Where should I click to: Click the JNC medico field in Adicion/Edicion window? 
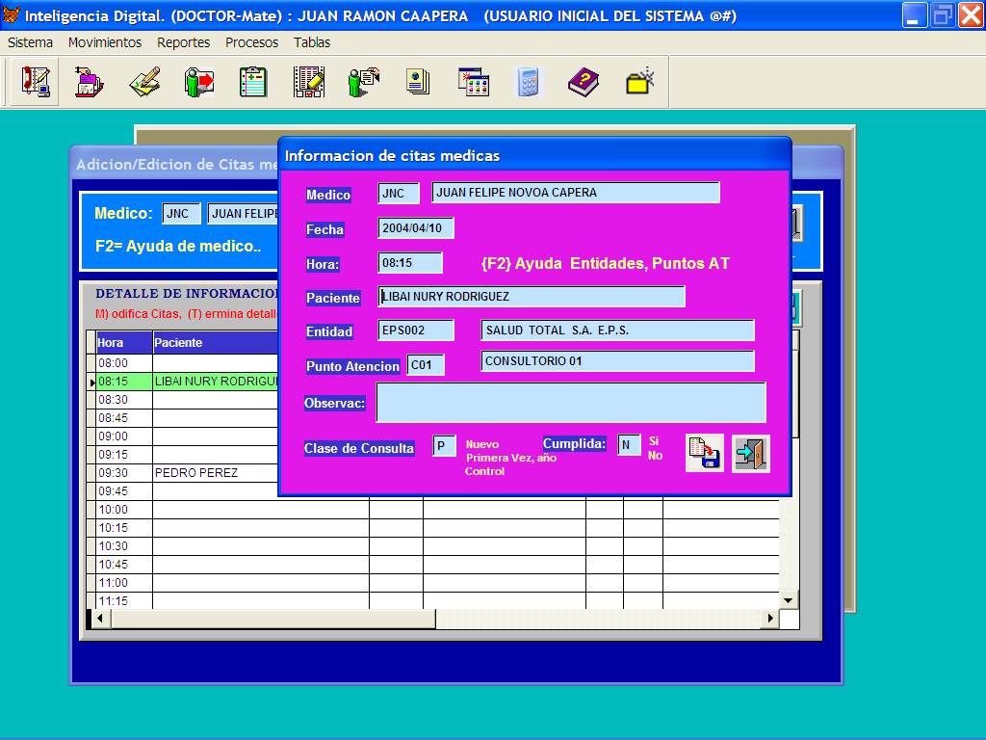click(181, 213)
